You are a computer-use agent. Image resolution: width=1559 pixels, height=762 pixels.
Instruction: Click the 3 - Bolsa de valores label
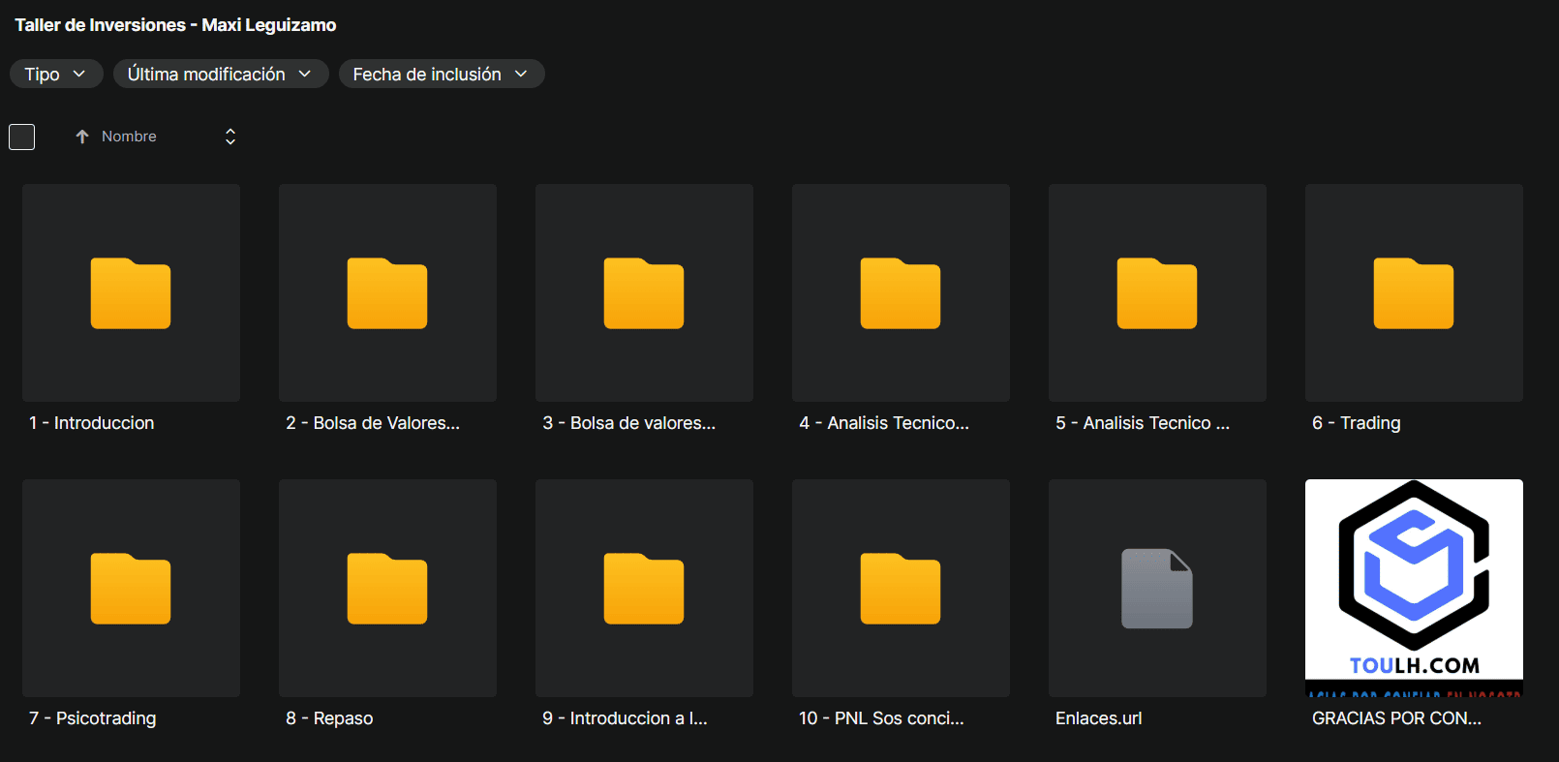tap(628, 423)
